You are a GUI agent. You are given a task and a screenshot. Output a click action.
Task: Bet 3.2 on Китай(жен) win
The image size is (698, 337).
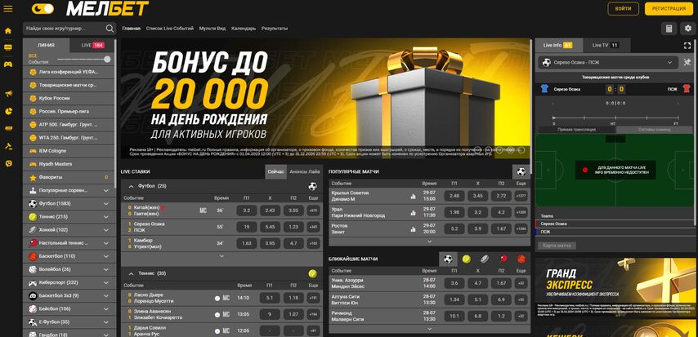click(247, 211)
